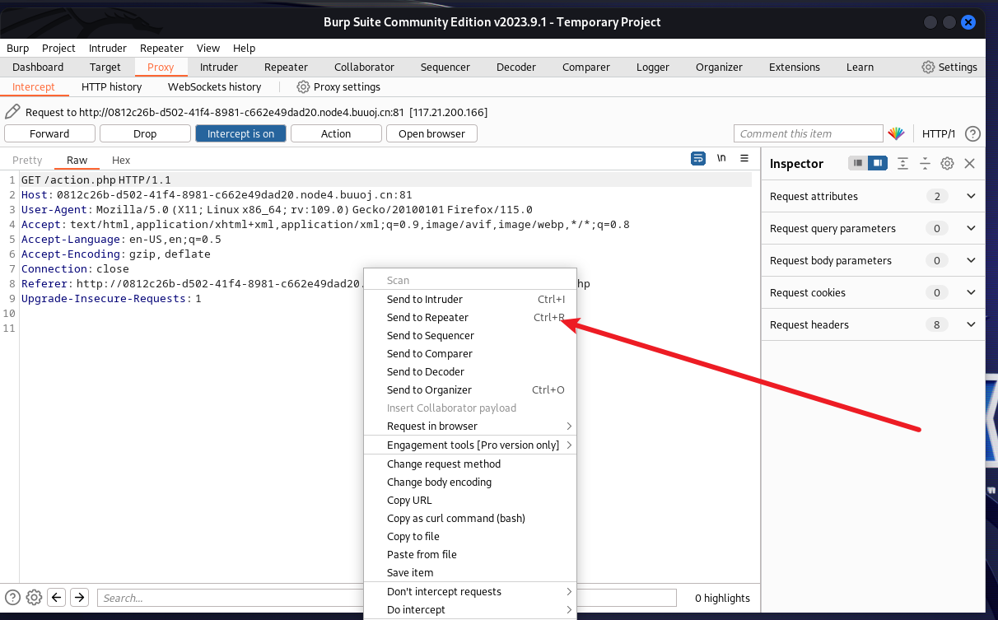Image resolution: width=998 pixels, height=620 pixels.
Task: Go to previous search match arrow
Action: (57, 598)
